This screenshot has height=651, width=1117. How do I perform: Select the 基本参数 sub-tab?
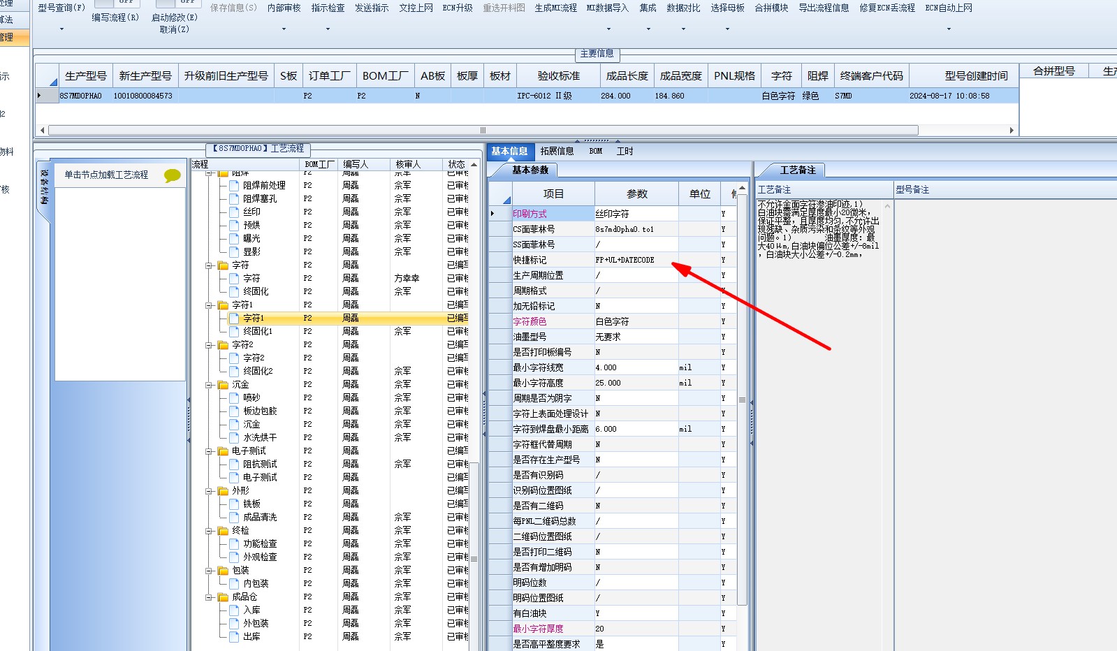click(530, 170)
